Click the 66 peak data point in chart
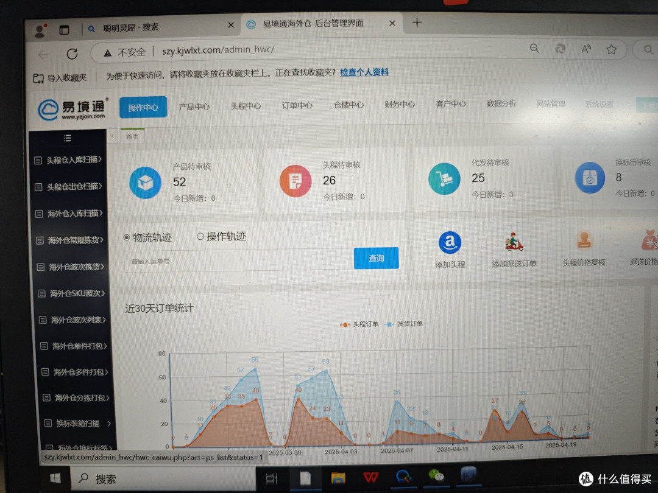Image resolution: width=658 pixels, height=493 pixels. point(255,369)
